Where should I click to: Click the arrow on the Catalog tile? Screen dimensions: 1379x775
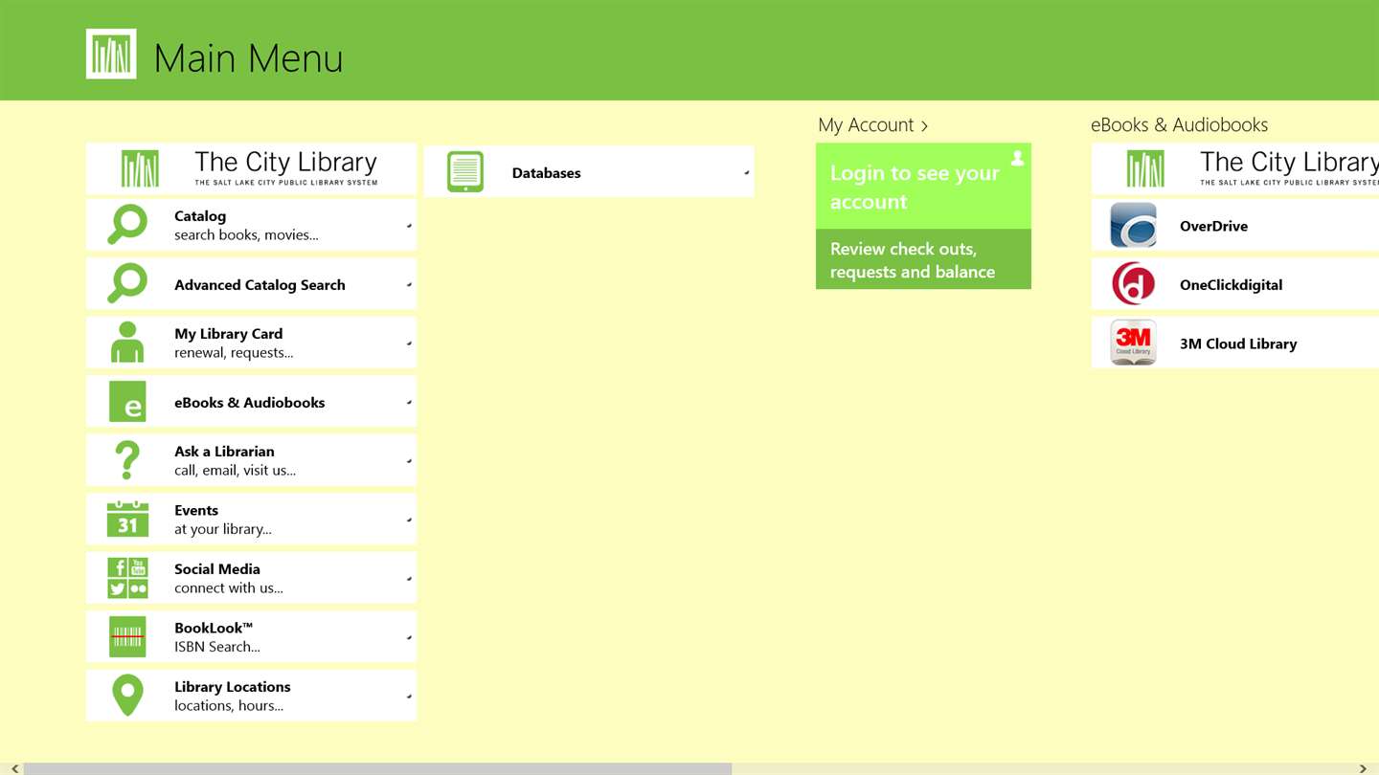coord(409,226)
